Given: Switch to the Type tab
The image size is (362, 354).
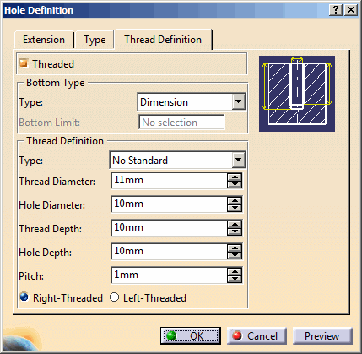Looking at the screenshot, I should pos(95,40).
